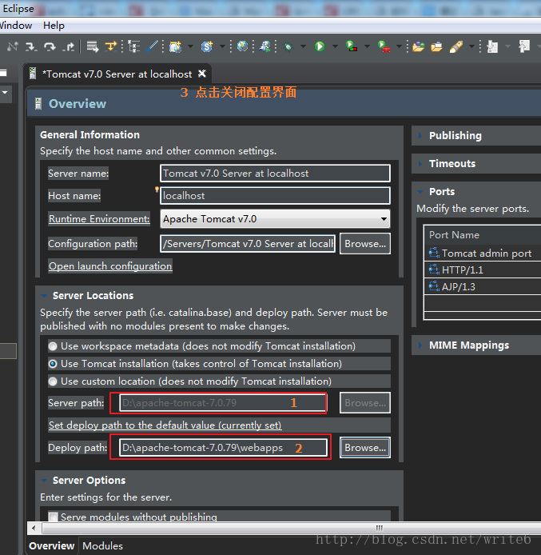The height and width of the screenshot is (555, 541).
Task: Click Open launch configuration link
Action: 110,266
